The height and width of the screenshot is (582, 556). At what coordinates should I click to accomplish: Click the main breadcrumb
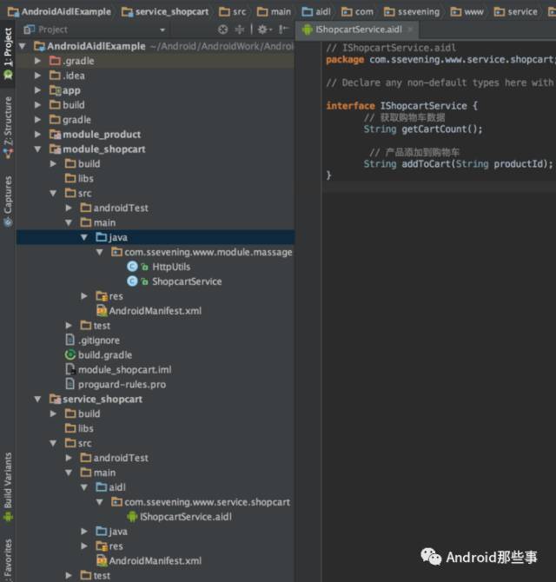click(x=274, y=12)
